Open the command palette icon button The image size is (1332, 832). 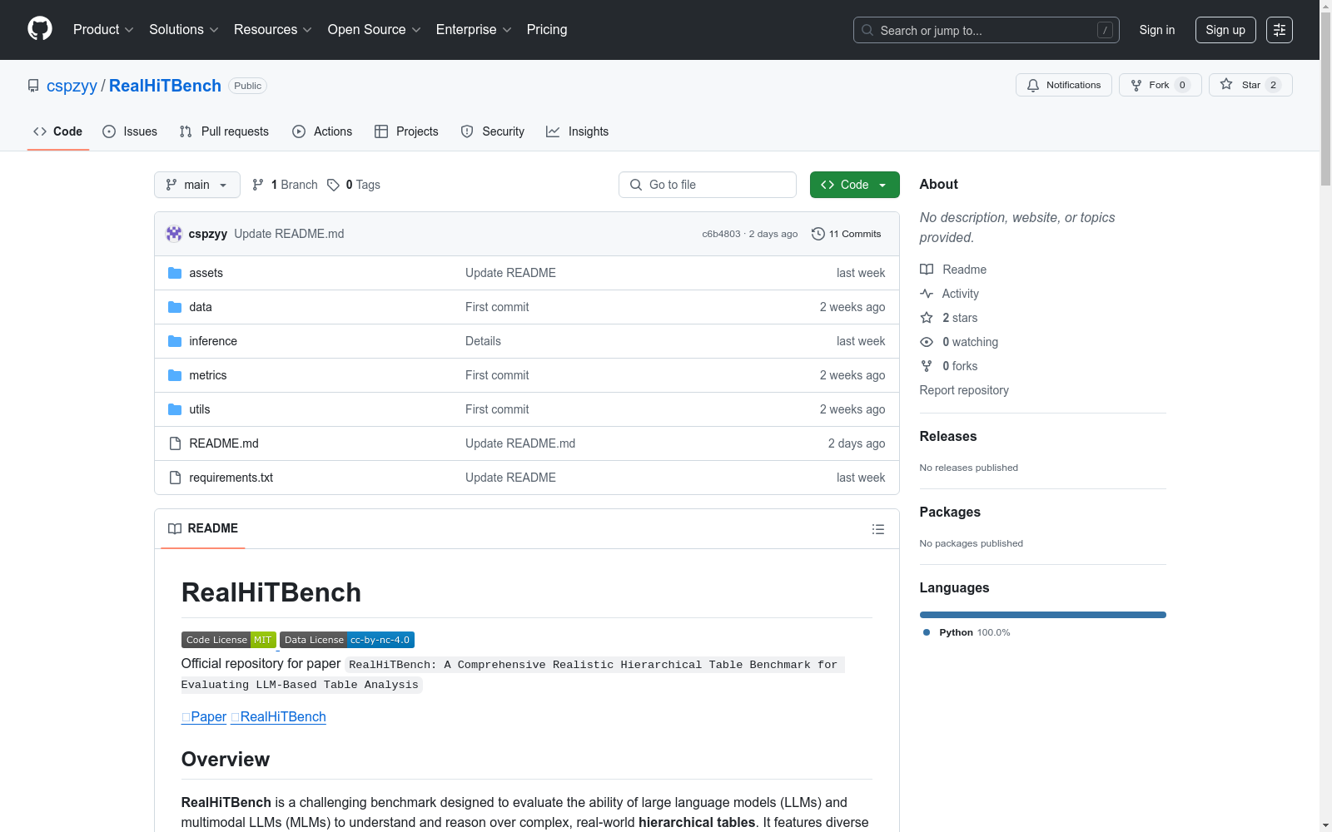coord(1280,30)
